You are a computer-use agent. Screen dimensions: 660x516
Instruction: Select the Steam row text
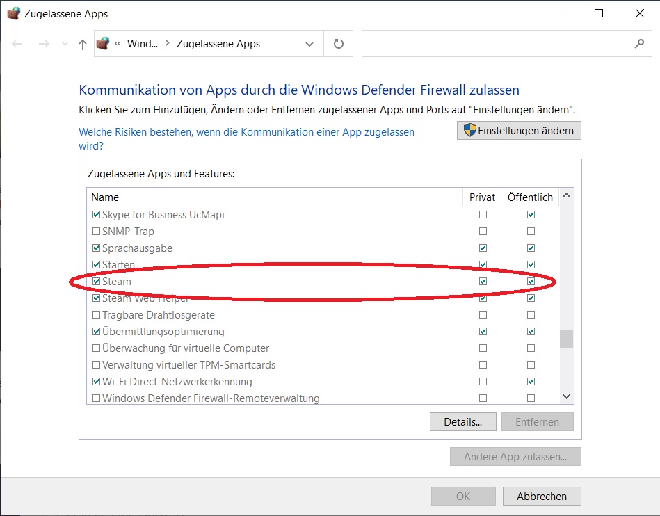[x=117, y=281]
